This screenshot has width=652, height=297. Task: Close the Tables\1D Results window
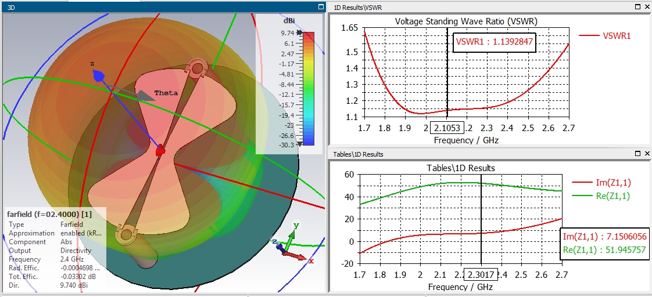coord(647,154)
